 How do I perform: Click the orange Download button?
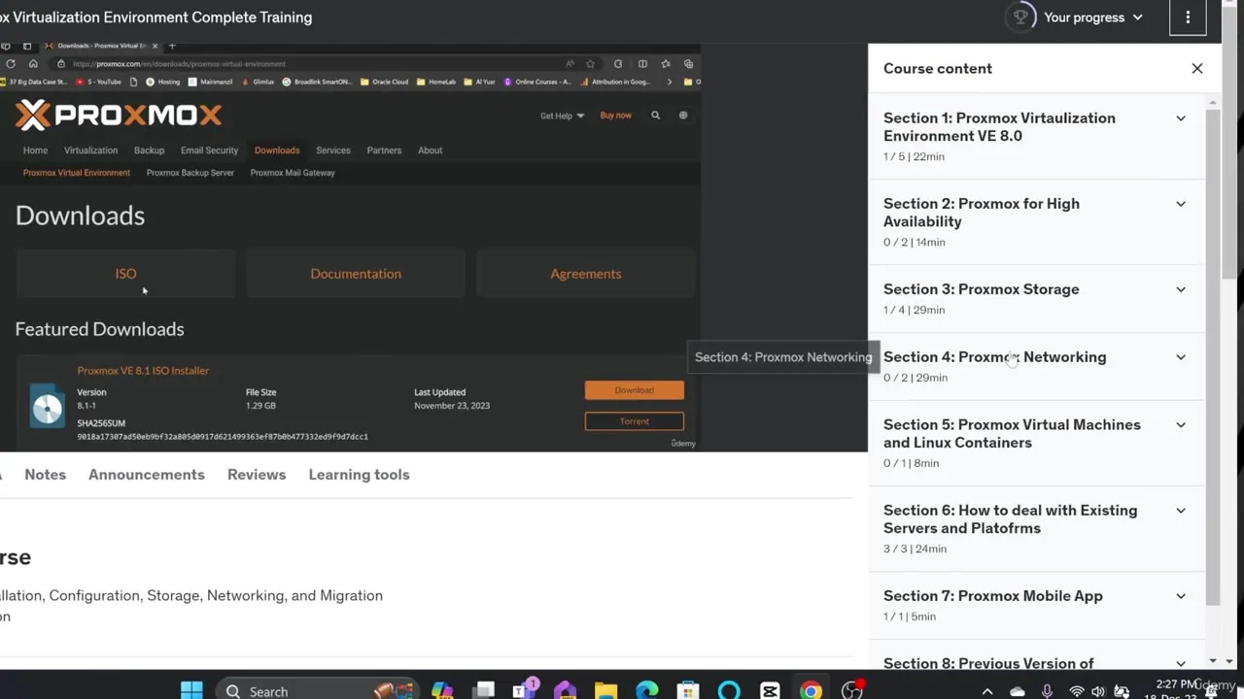coord(635,390)
